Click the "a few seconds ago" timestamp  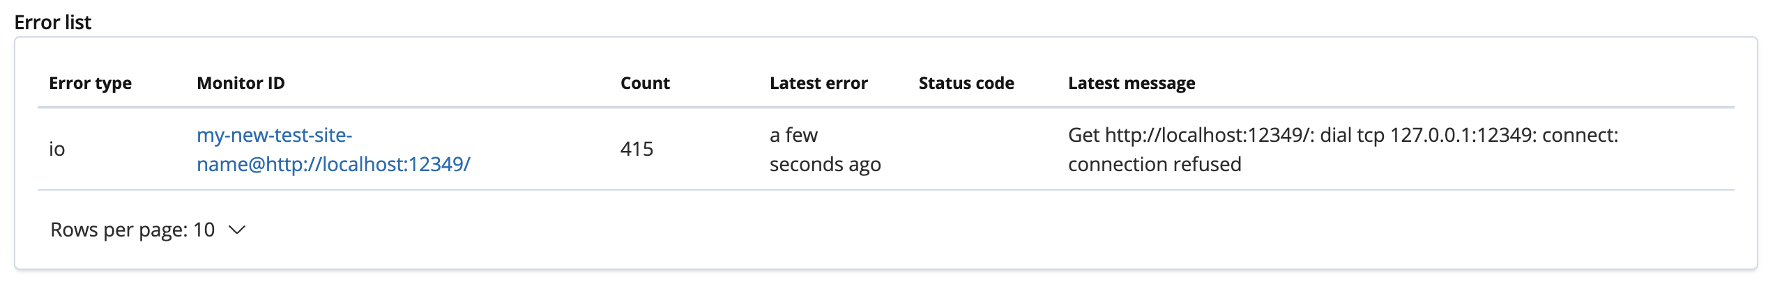point(793,135)
